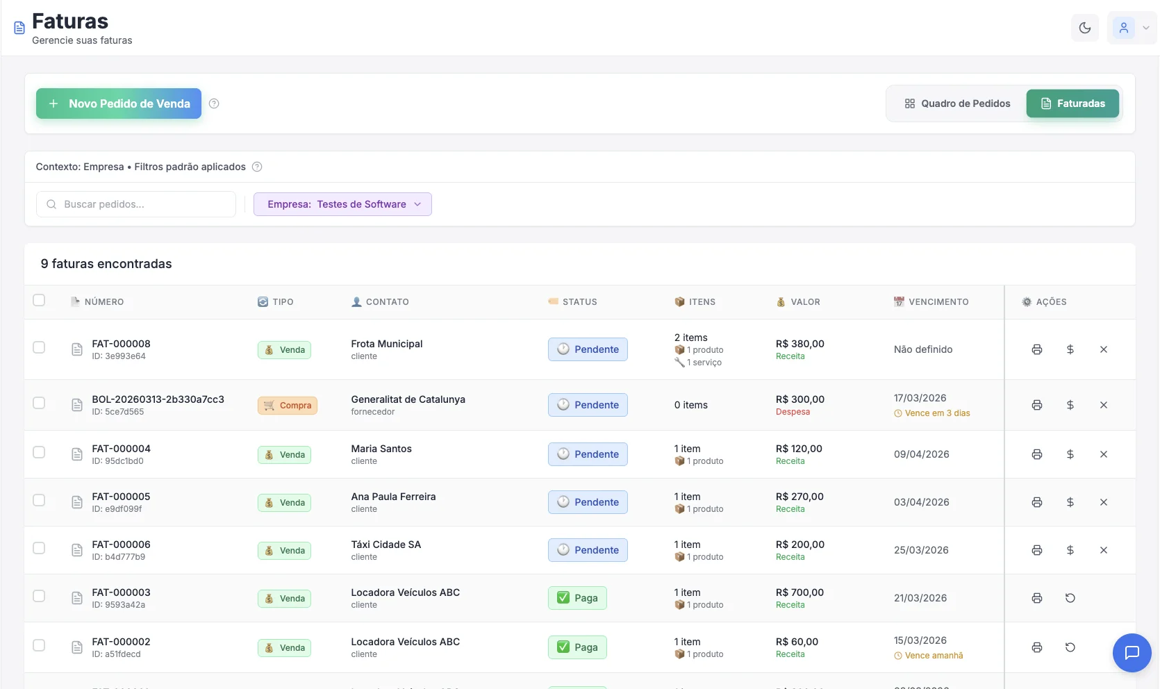Revert payment on invoice FAT-000003
1160x689 pixels.
(1070, 598)
